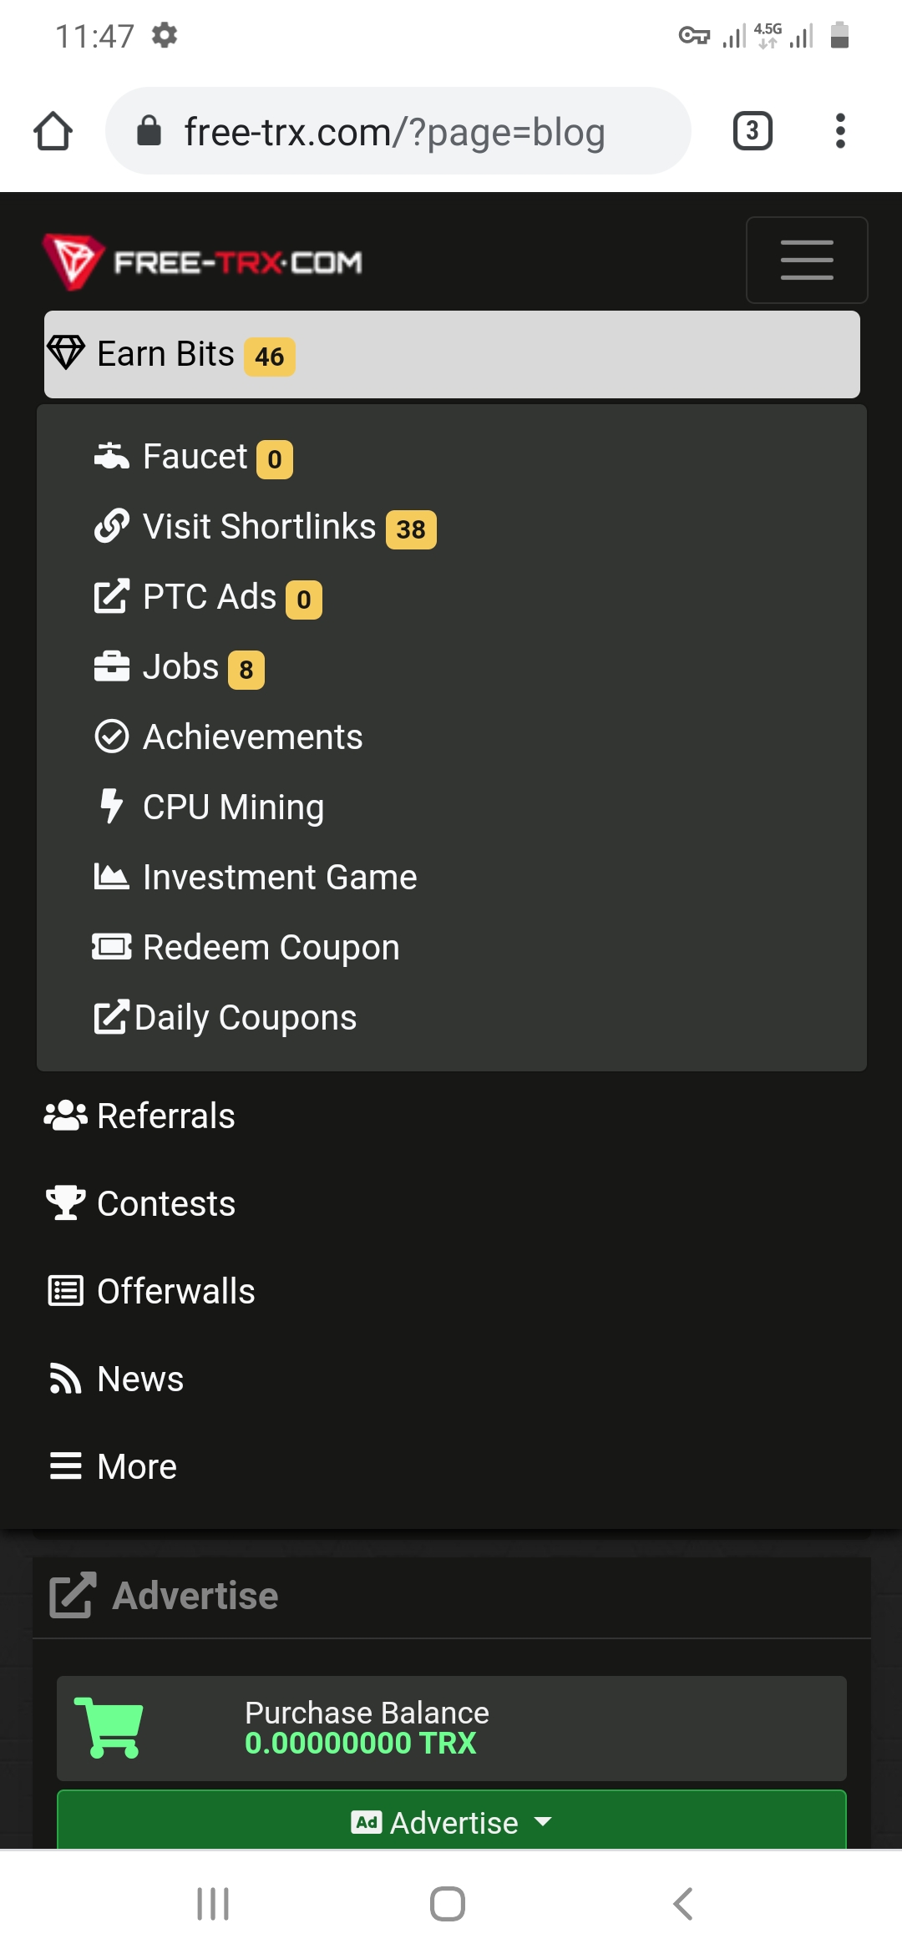
Task: Tap the Contests trophy icon
Action: 65,1203
